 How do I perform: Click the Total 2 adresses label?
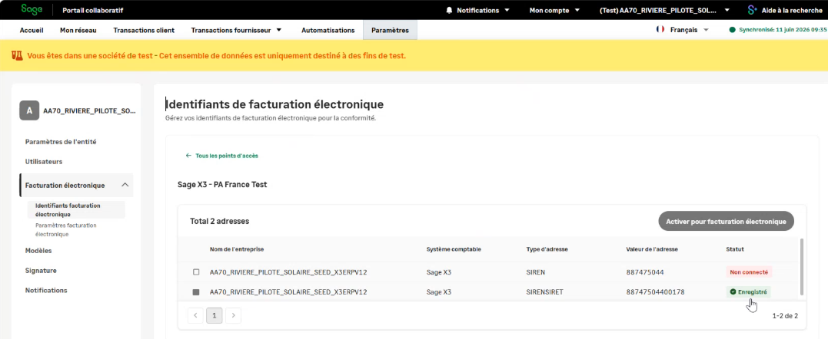pos(219,222)
